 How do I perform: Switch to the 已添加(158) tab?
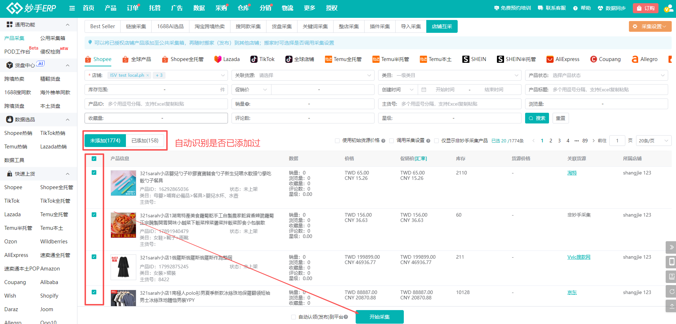click(145, 141)
